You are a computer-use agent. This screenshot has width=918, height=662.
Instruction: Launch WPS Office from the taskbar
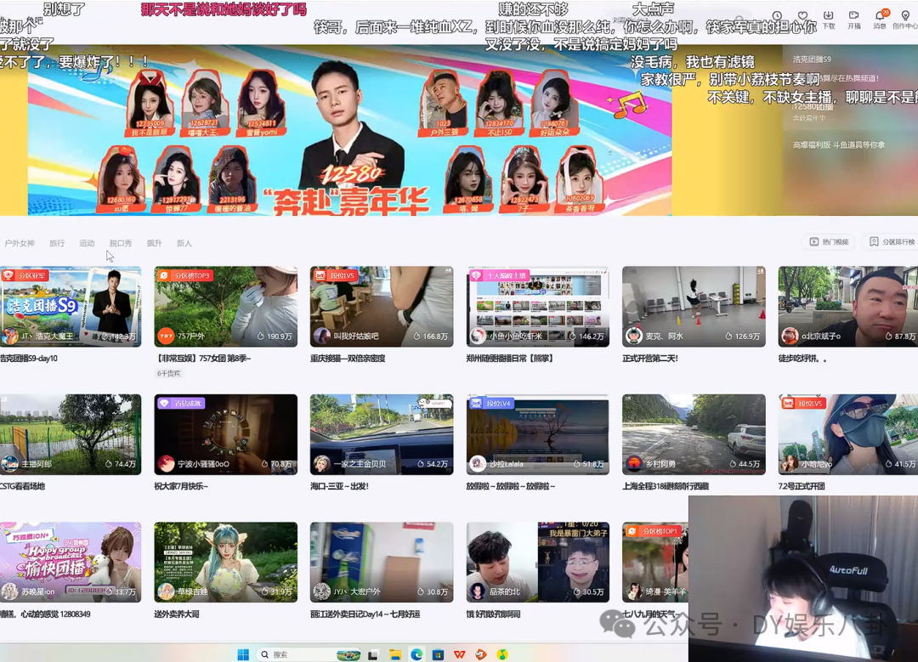coord(460,654)
